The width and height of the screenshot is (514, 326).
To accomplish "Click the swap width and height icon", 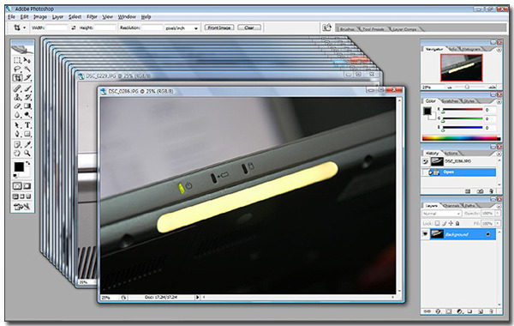I will (73, 28).
